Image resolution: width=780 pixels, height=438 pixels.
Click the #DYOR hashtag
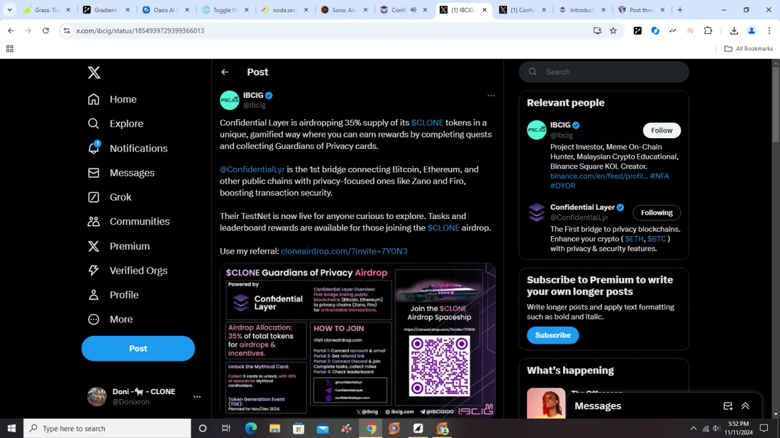coord(562,186)
